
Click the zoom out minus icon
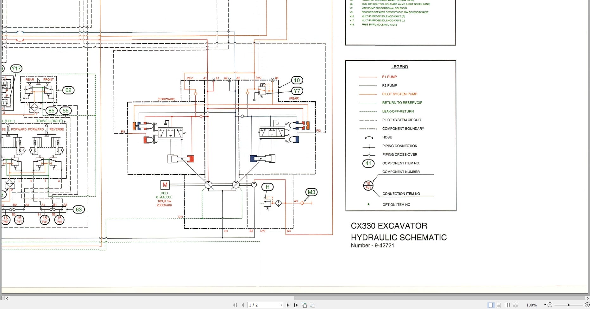point(549,305)
